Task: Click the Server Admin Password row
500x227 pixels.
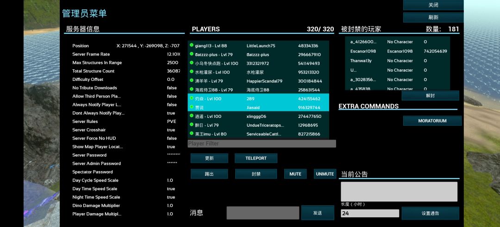Action: 126,163
